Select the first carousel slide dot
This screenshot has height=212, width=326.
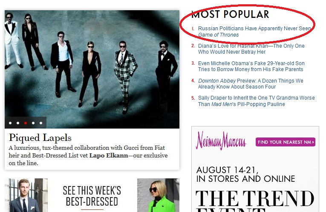pos(10,123)
